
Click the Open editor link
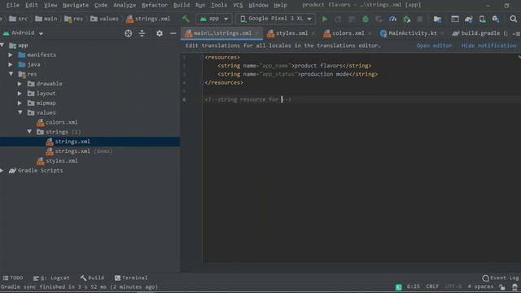434,46
